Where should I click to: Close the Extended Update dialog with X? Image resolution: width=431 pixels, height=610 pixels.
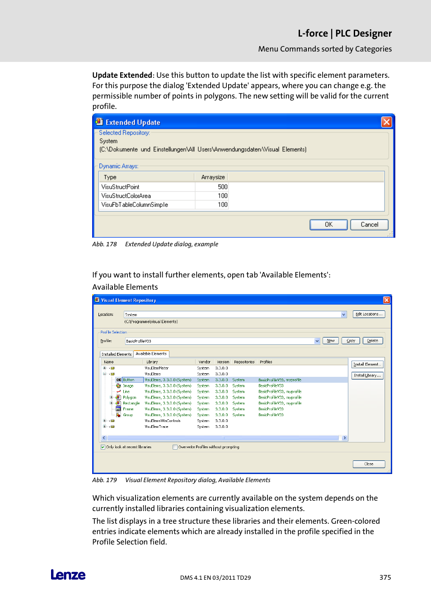point(386,122)
